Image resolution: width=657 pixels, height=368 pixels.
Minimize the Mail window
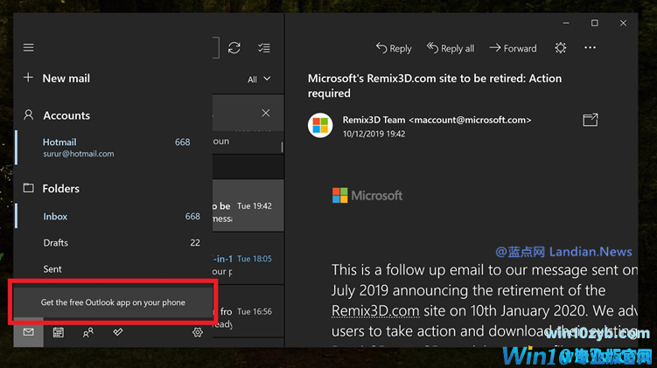[566, 23]
